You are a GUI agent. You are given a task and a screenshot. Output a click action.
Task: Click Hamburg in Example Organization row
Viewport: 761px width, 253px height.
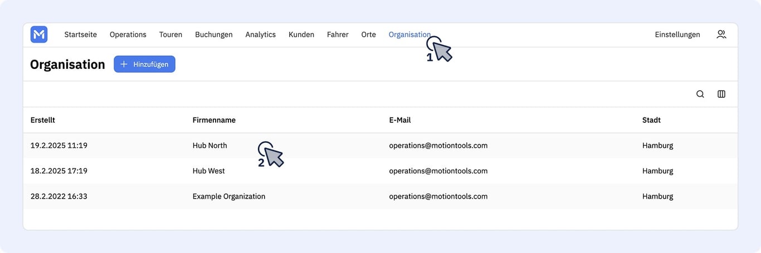[657, 196]
